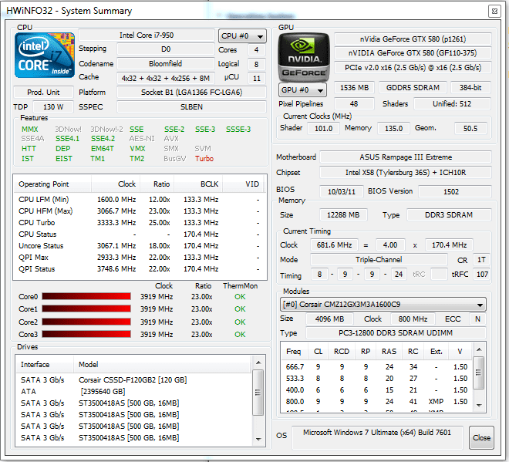
Task: Select the QPI Max row
Action: coord(140,258)
